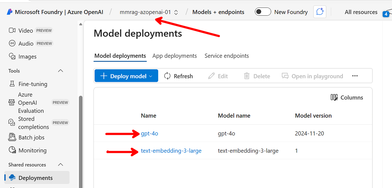Image resolution: width=392 pixels, height=188 pixels.
Task: Open the text-embedding-3-large deployment link
Action: 171,151
